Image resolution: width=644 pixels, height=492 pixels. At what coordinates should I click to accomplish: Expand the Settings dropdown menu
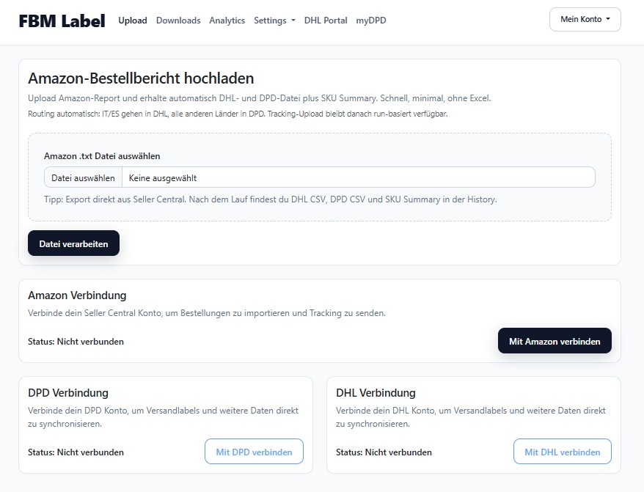coord(274,21)
